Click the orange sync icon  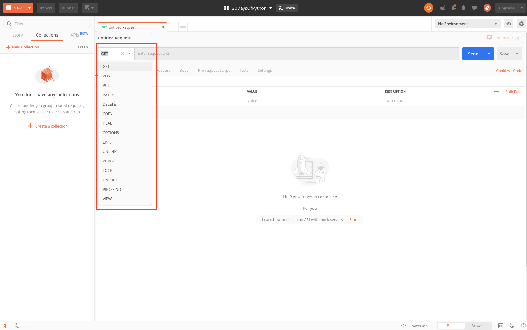tap(428, 8)
